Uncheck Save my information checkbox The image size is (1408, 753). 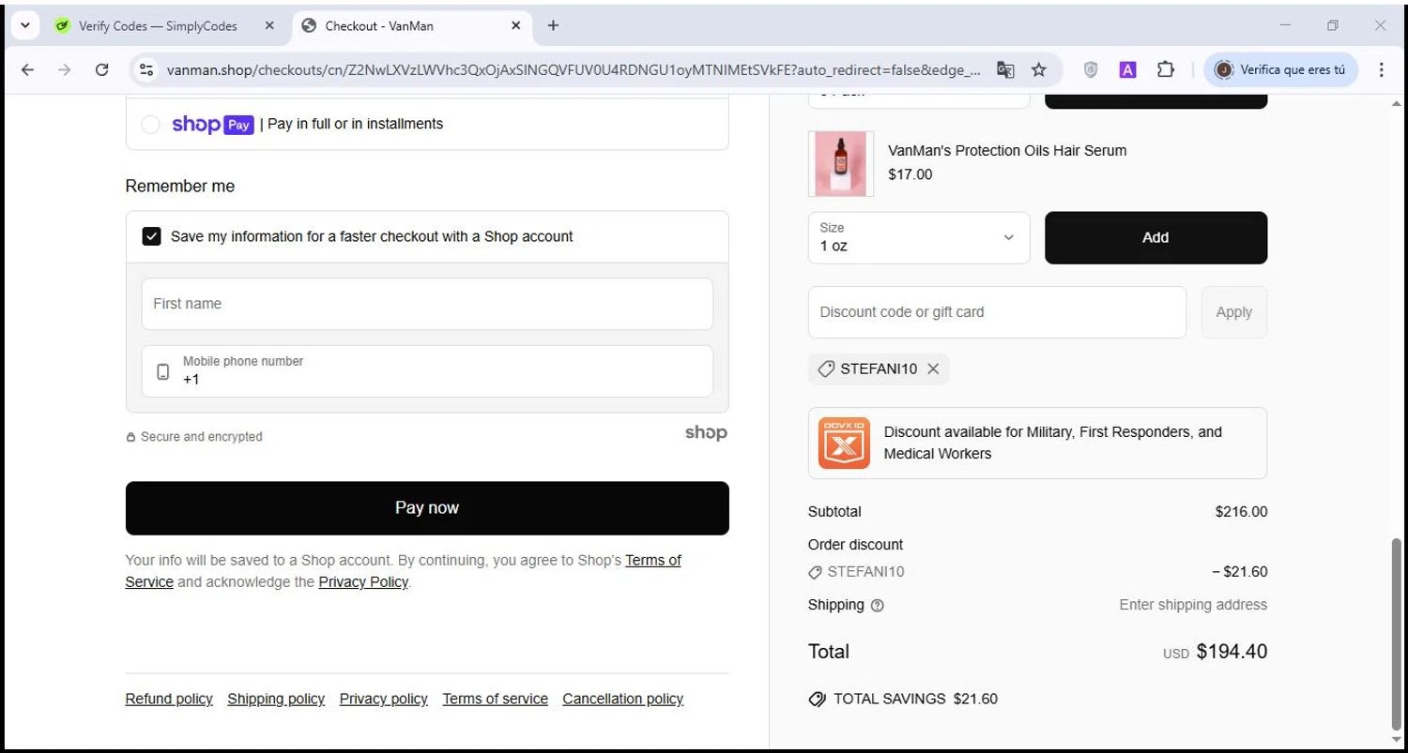151,236
